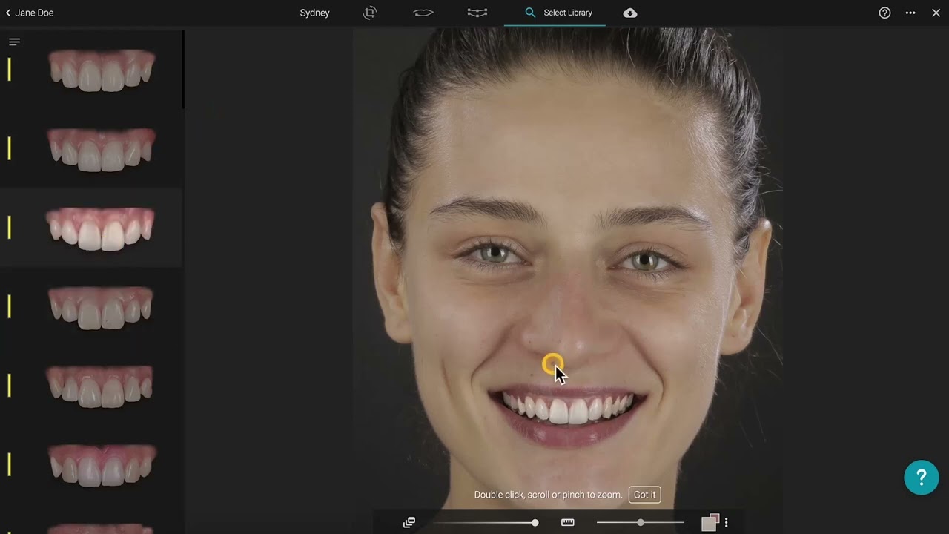Adjust the left opacity slider handle
This screenshot has height=534, width=949.
(x=535, y=523)
